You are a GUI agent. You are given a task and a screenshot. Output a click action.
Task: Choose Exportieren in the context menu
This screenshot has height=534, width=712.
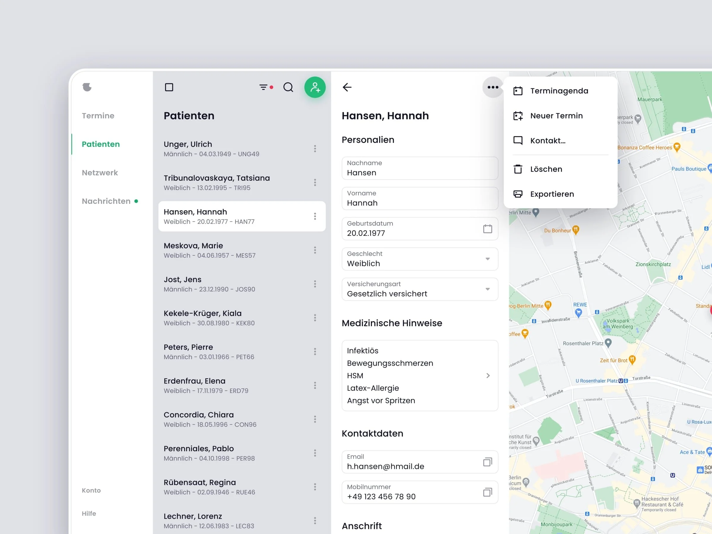(x=552, y=194)
